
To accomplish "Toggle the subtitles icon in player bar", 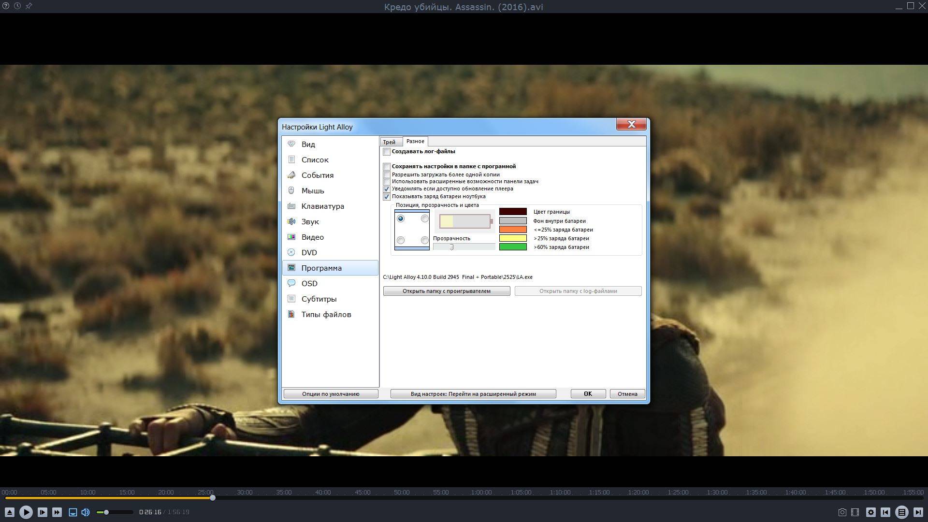I will point(72,512).
